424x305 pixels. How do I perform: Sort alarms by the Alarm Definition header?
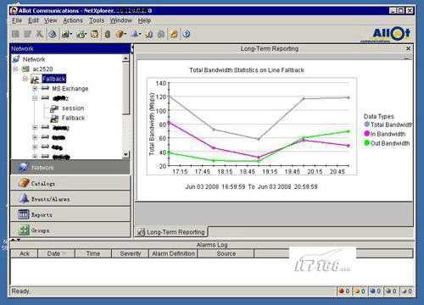point(173,253)
